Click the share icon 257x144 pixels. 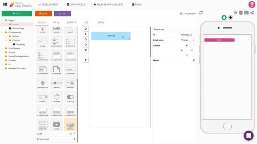pos(252,13)
